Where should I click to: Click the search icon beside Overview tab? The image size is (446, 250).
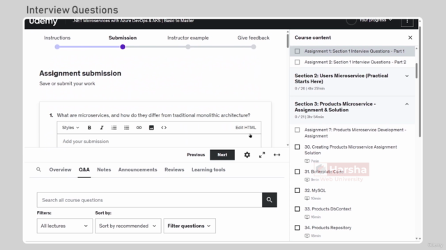pyautogui.click(x=39, y=169)
